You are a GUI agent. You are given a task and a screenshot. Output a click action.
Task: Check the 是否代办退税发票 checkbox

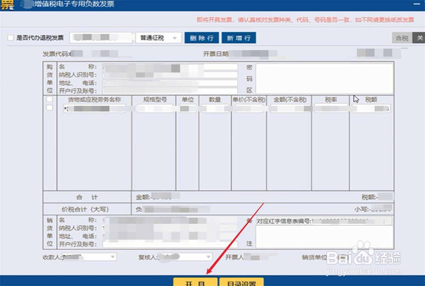[10, 38]
